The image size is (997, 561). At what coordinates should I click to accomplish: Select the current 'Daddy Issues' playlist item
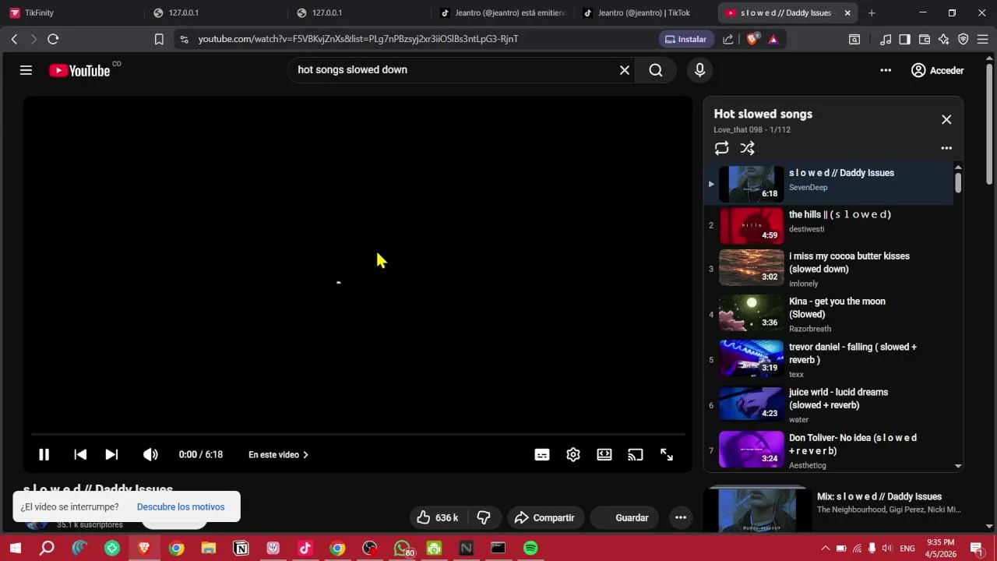click(x=828, y=183)
